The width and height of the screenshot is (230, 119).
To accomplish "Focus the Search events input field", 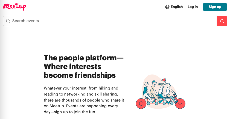I will click(110, 21).
